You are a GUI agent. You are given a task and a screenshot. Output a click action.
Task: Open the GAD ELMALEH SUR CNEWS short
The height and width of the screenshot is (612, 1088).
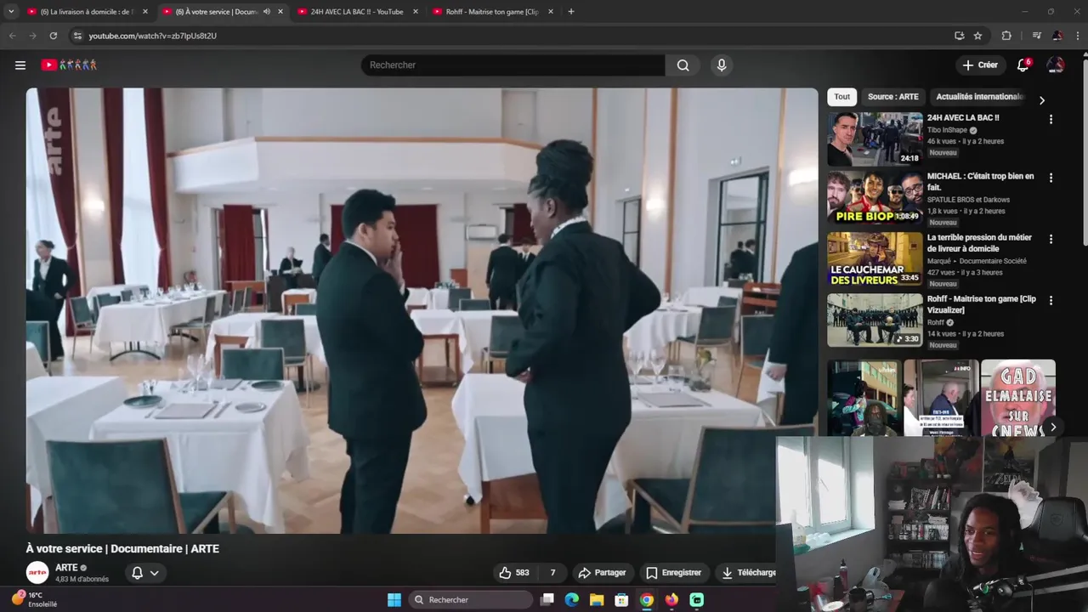coord(1018,398)
